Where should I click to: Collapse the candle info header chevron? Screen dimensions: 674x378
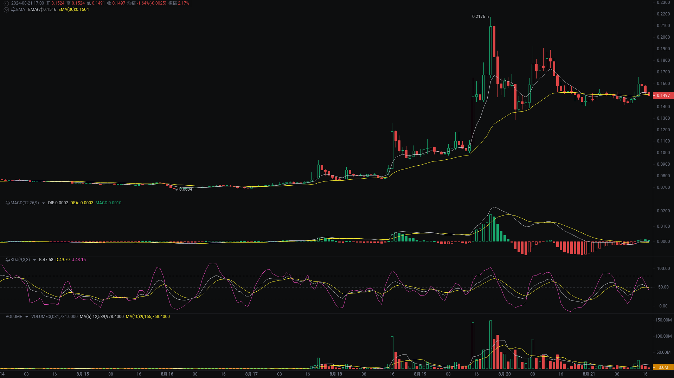point(6,3)
